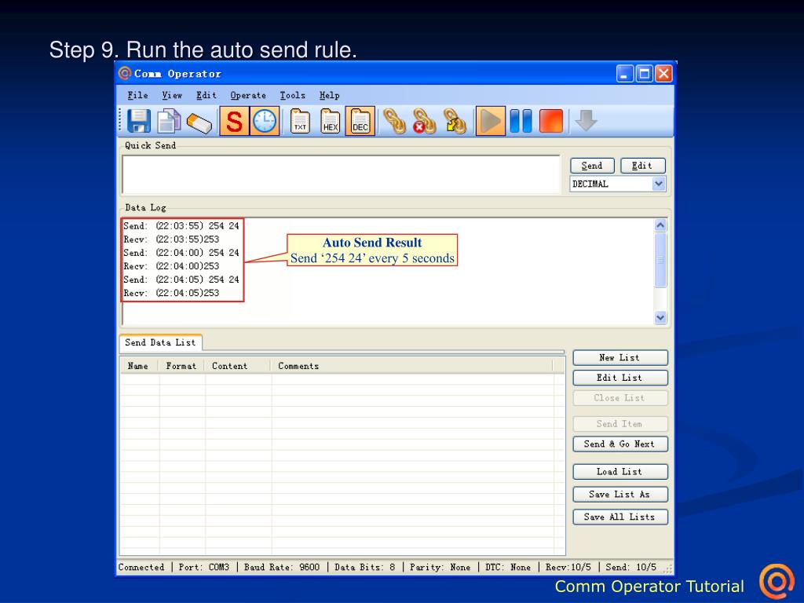Click 'Data Bits: 8' in status bar
The image size is (804, 603).
click(365, 567)
